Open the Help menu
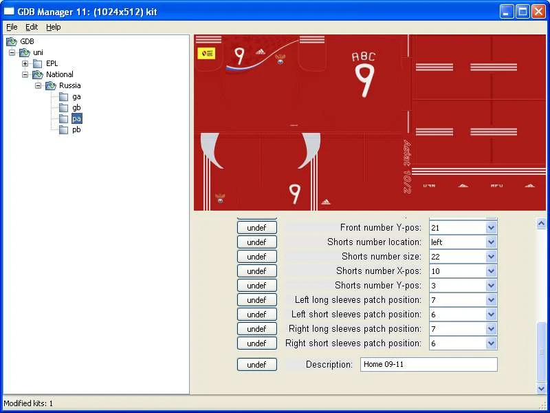 click(x=53, y=27)
